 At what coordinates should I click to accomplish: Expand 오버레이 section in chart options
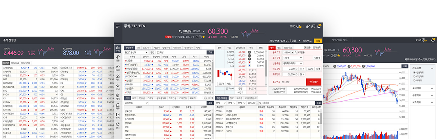tap(422, 88)
